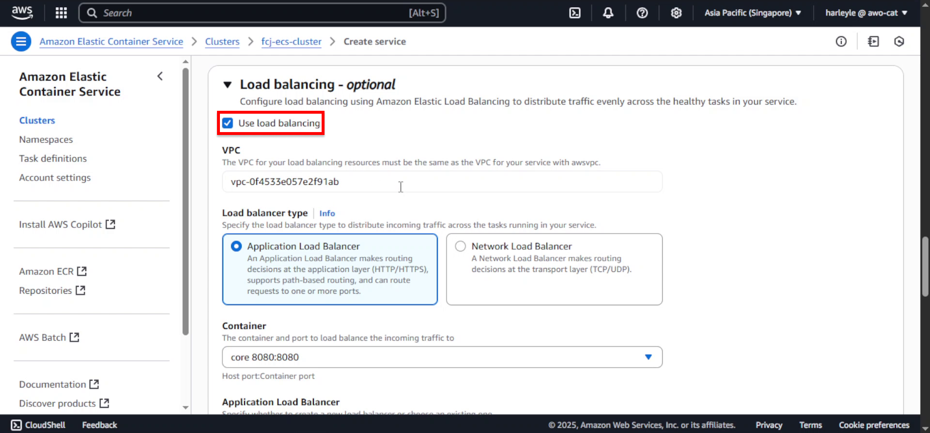Open the services grid menu
Viewport: 930px width, 433px height.
pos(61,13)
